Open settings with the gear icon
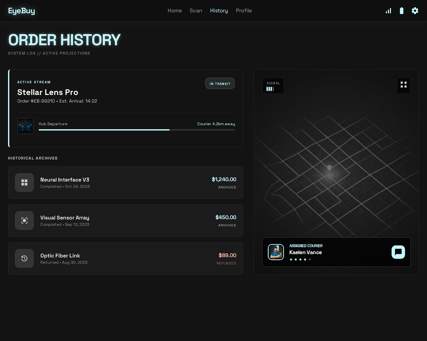The height and width of the screenshot is (341, 427). (x=415, y=11)
